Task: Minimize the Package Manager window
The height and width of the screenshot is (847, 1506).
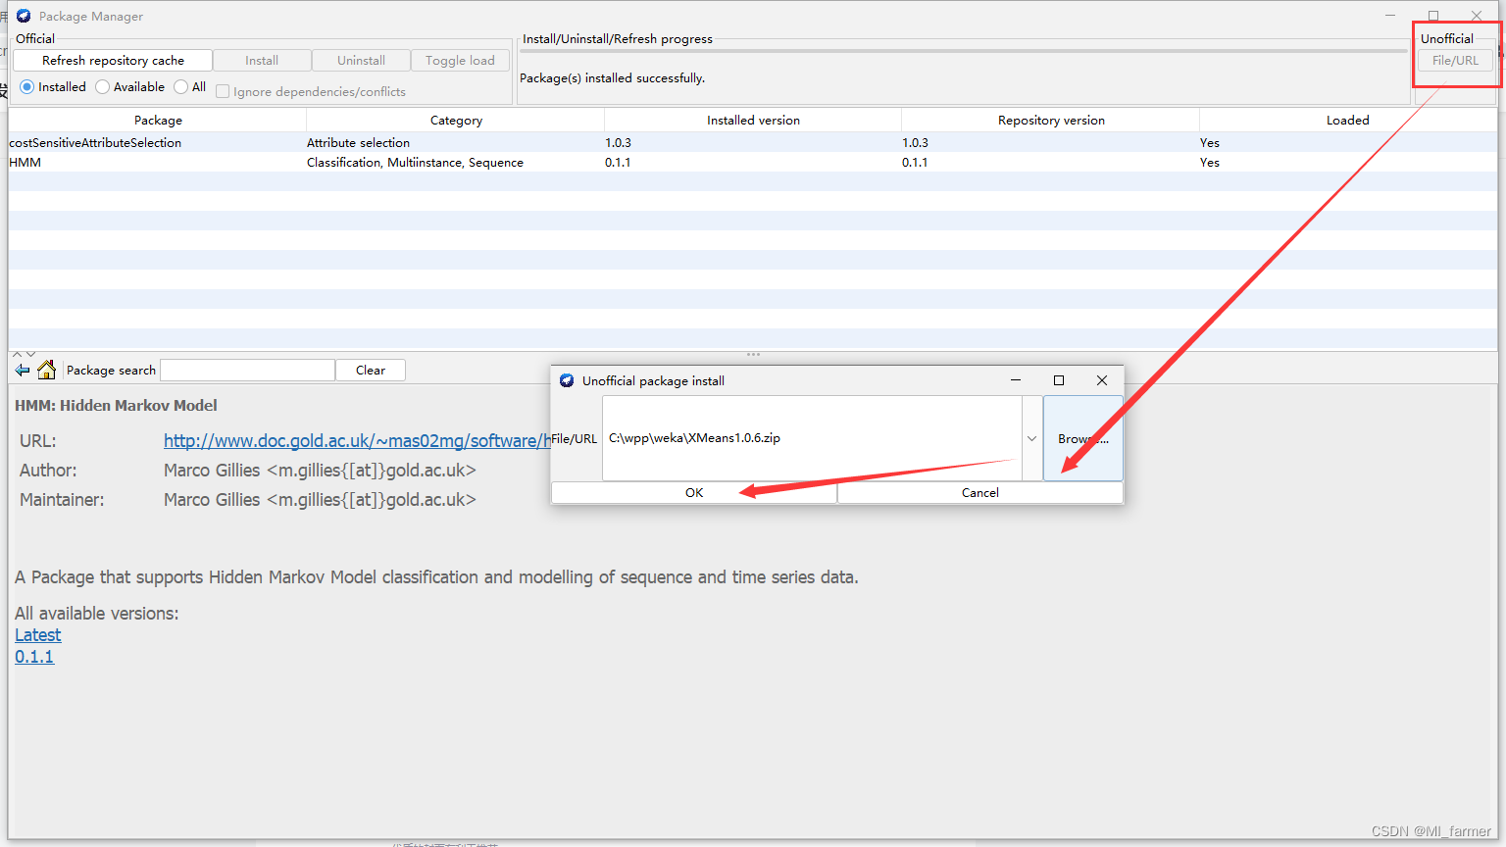Action: point(1390,15)
